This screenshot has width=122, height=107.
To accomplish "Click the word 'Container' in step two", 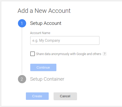I will point(54,79).
